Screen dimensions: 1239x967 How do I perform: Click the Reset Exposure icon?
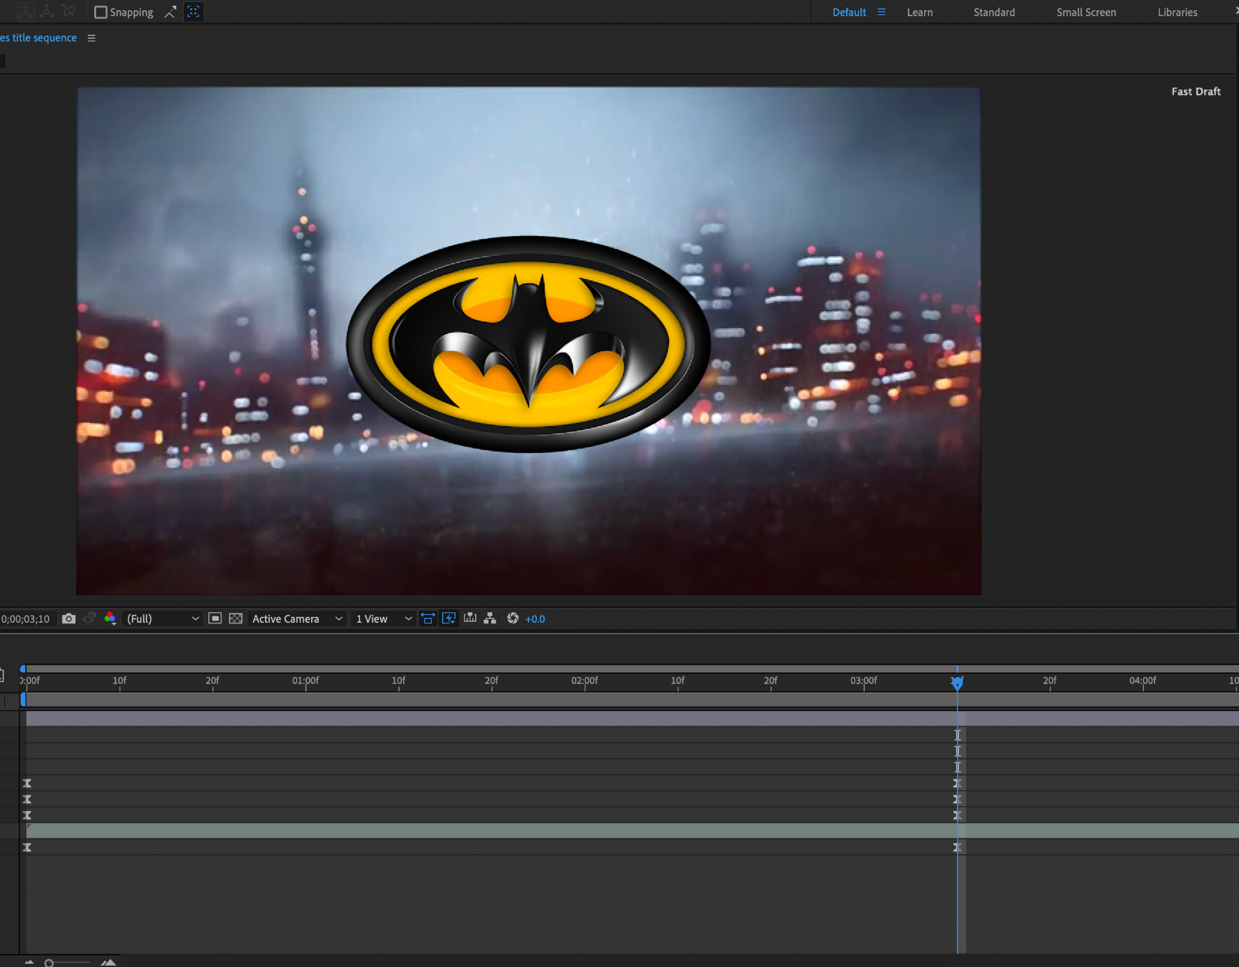point(512,619)
